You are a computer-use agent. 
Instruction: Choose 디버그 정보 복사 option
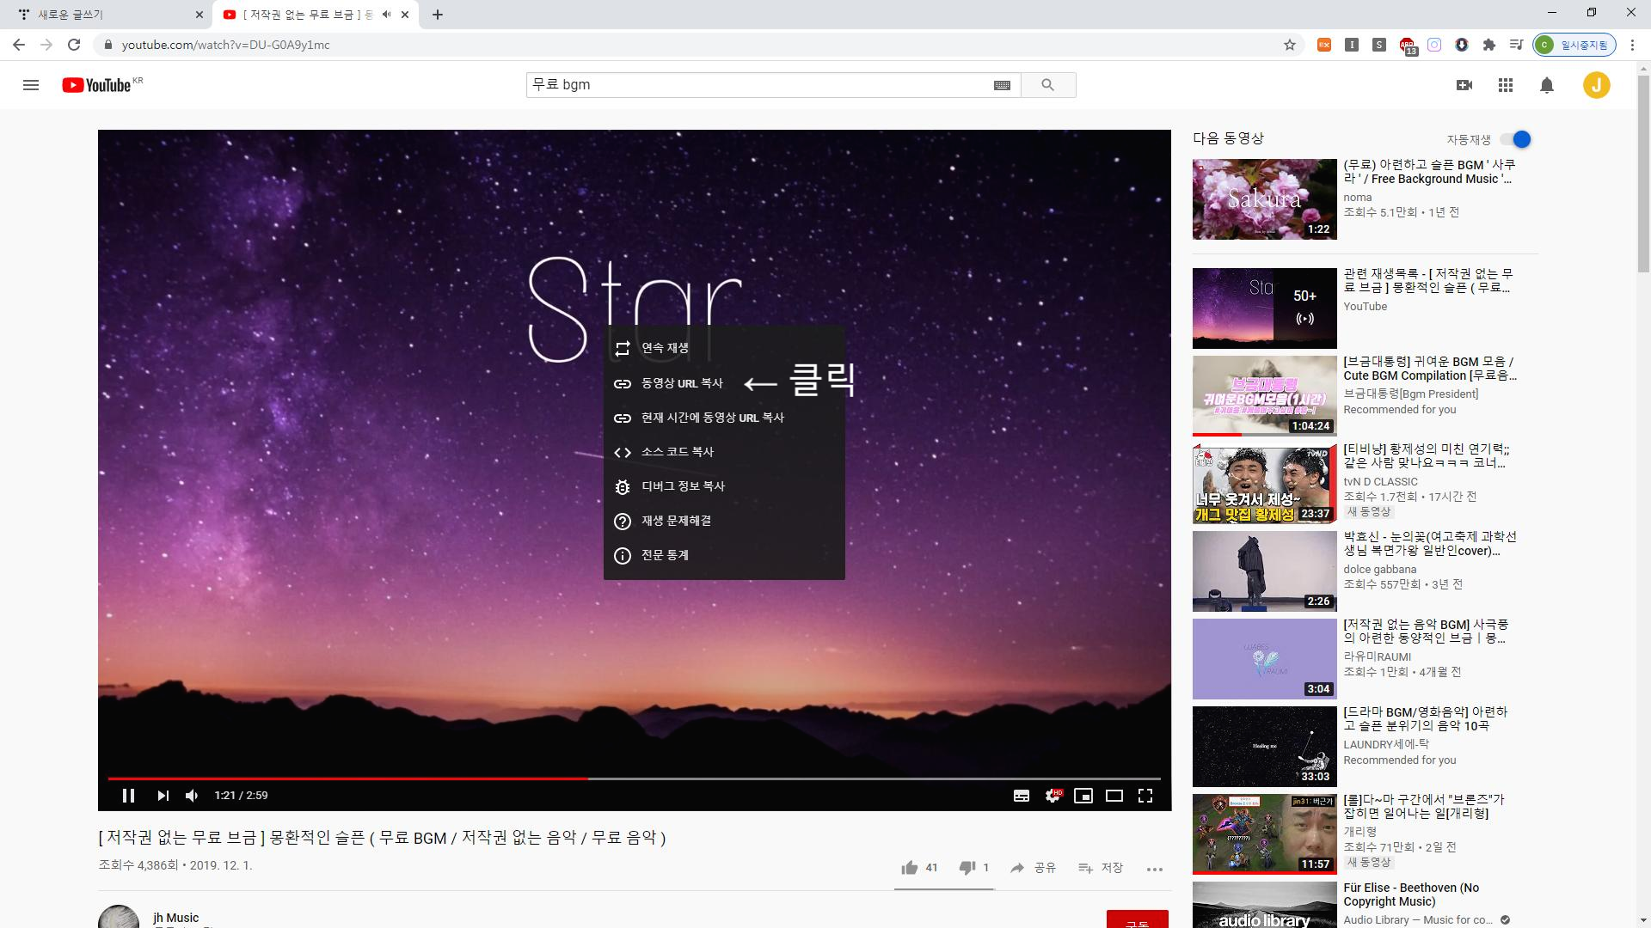click(x=724, y=486)
